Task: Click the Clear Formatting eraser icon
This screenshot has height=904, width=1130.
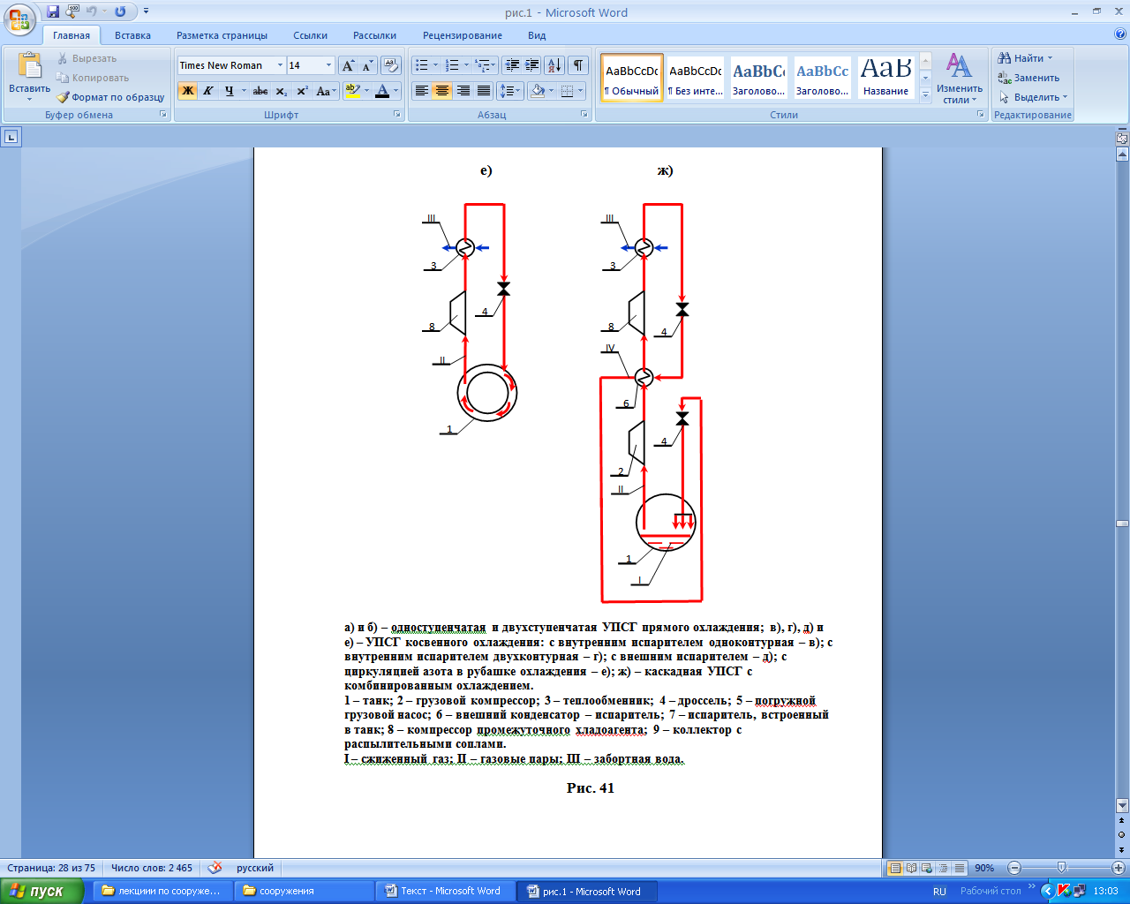Action: coord(391,65)
